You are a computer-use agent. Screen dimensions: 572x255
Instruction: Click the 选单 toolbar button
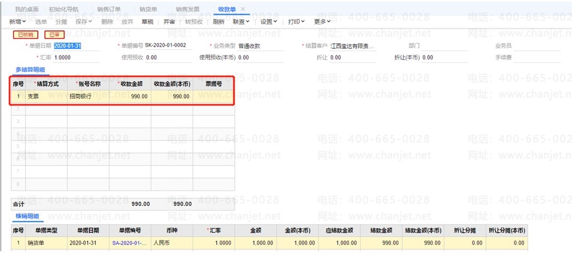[x=41, y=22]
